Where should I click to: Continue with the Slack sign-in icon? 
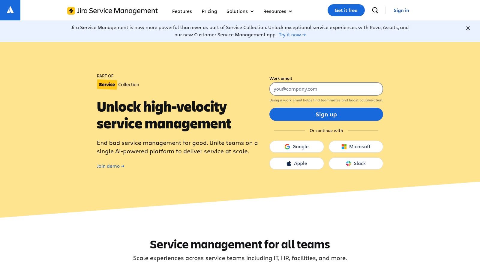(x=348, y=163)
